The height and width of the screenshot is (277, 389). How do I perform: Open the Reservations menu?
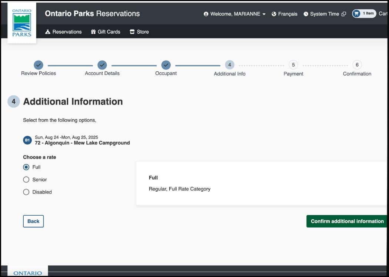click(63, 32)
